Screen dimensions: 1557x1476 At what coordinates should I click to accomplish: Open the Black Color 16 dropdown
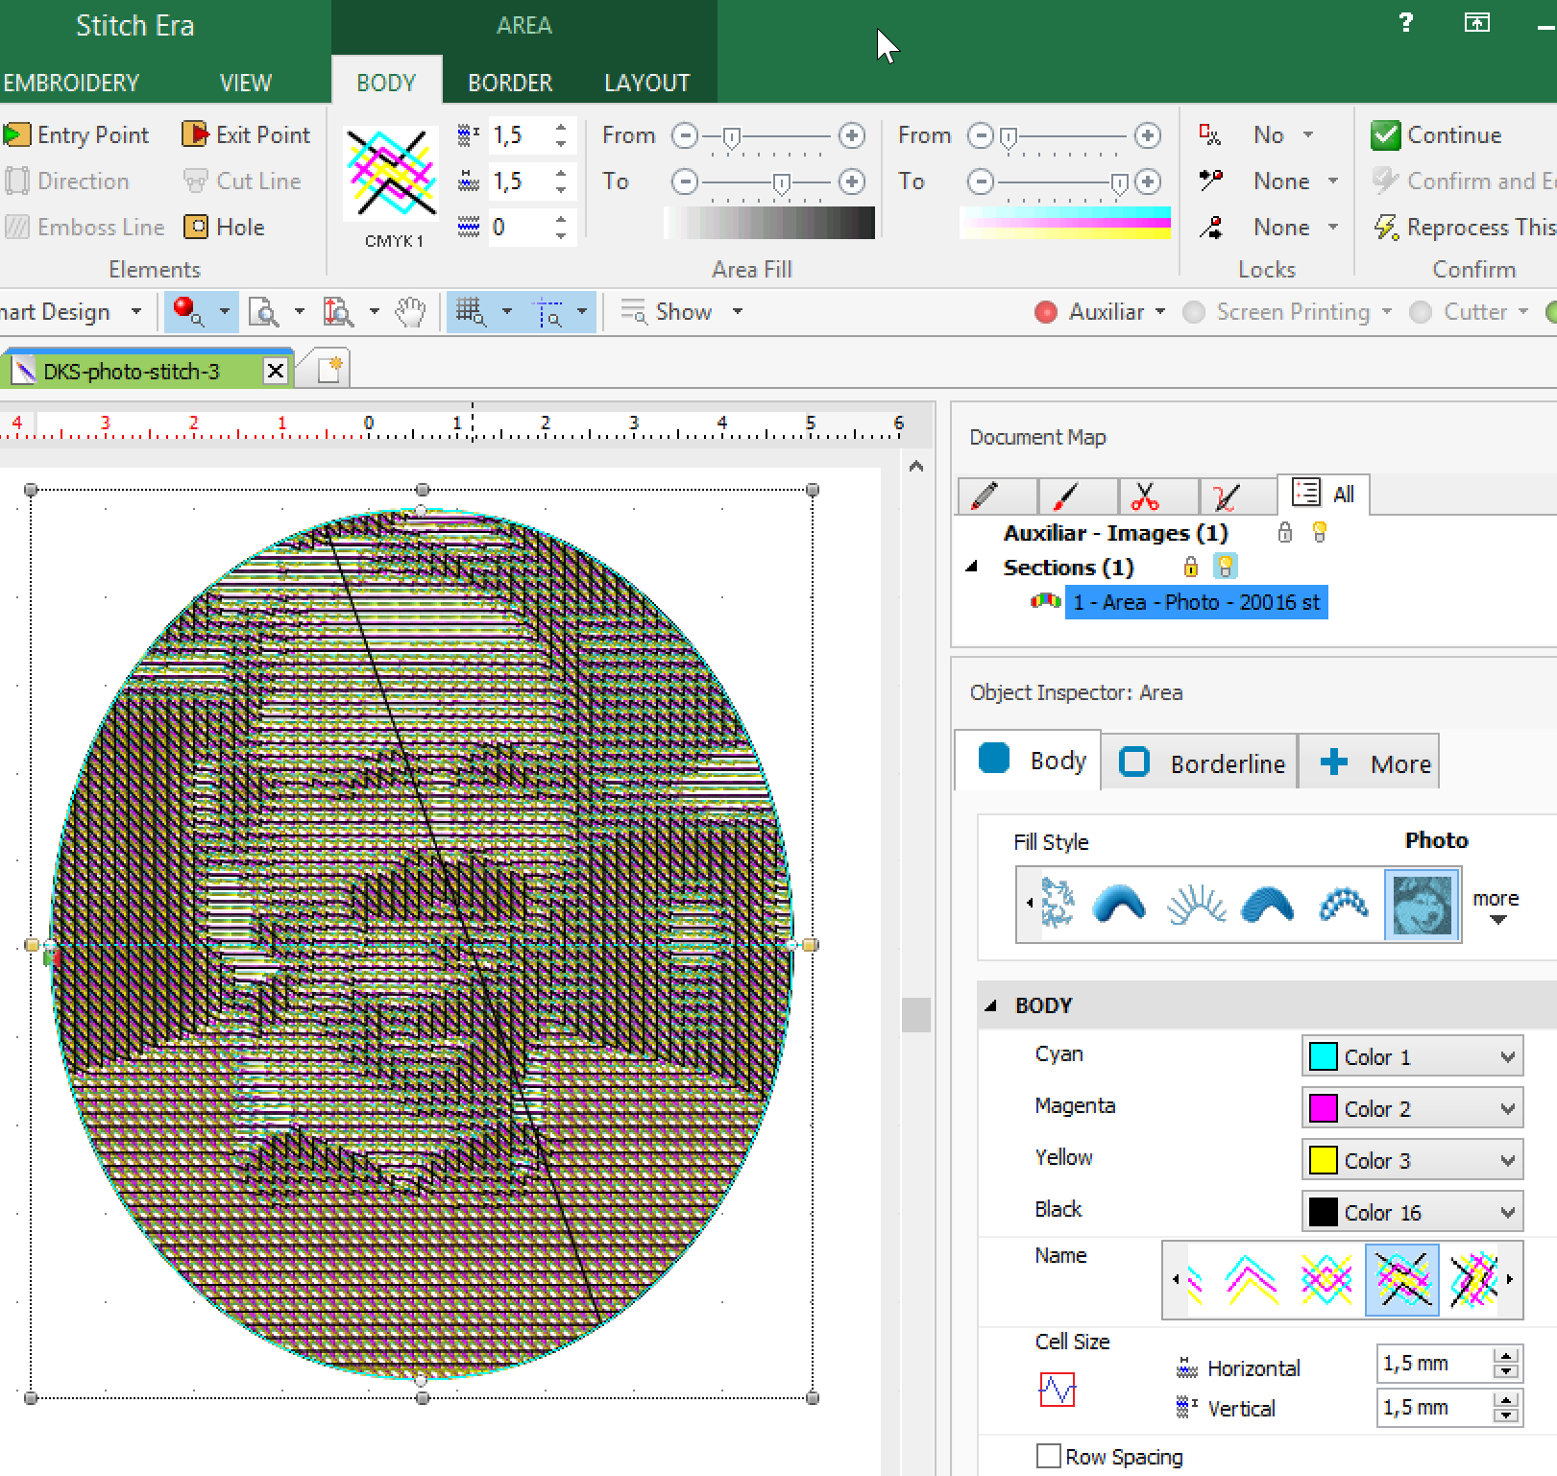click(1412, 1212)
